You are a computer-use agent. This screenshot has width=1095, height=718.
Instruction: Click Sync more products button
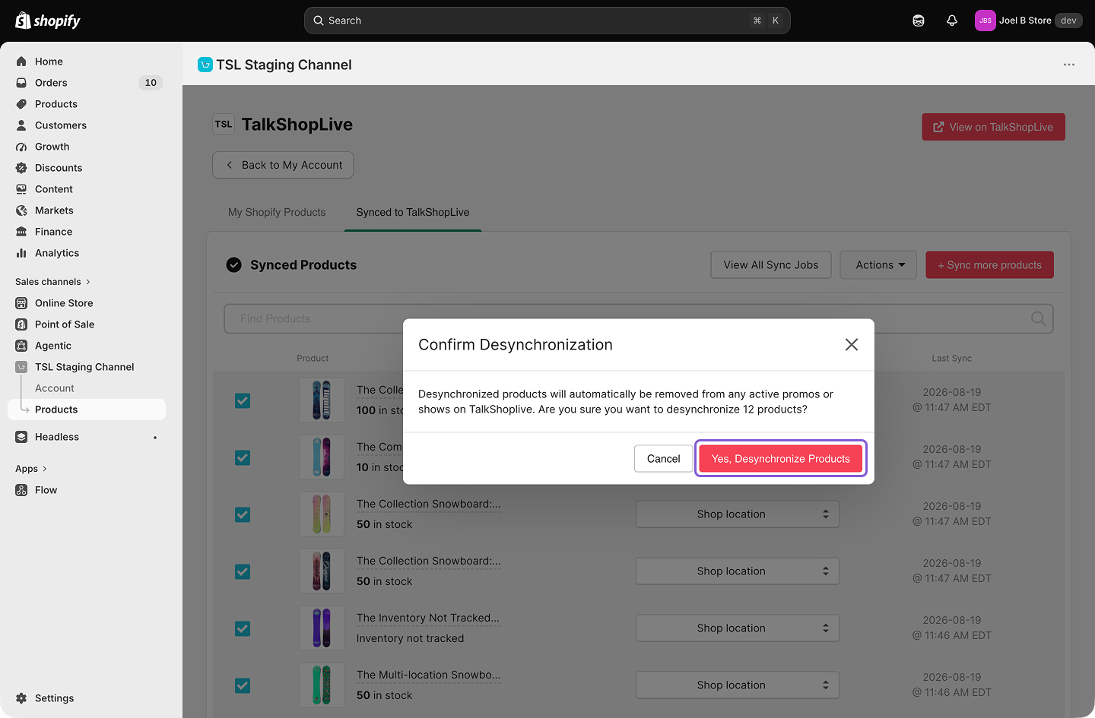(x=990, y=265)
